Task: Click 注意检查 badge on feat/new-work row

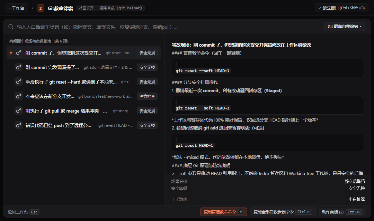Action: pos(147,96)
